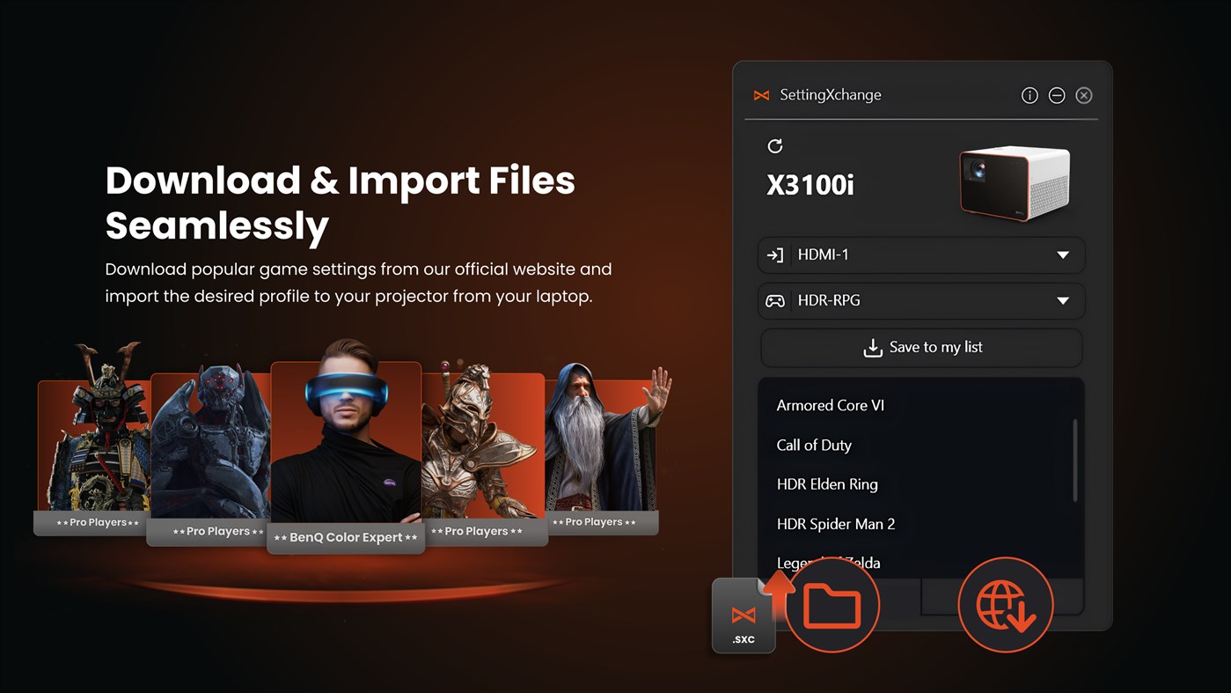Expand the HDMI-1 dropdown arrow
Screen dimensions: 1231x693
pyautogui.click(x=1063, y=255)
